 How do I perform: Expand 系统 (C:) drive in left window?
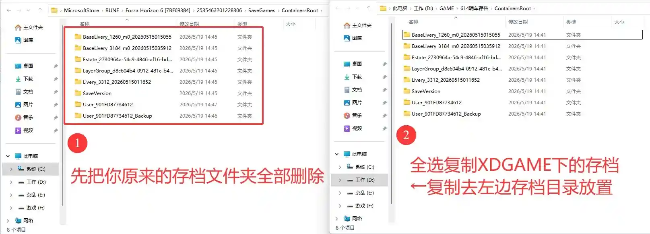[x=11, y=169]
